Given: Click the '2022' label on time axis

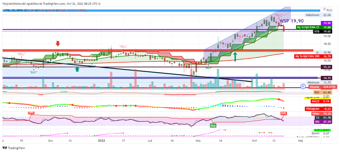Looking at the screenshot, I should [x=101, y=140].
